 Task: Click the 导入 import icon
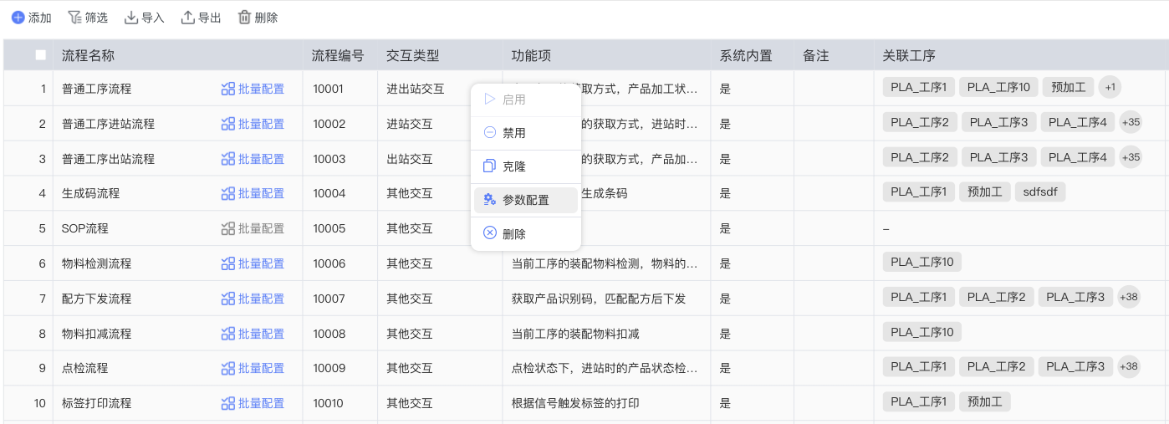[131, 18]
